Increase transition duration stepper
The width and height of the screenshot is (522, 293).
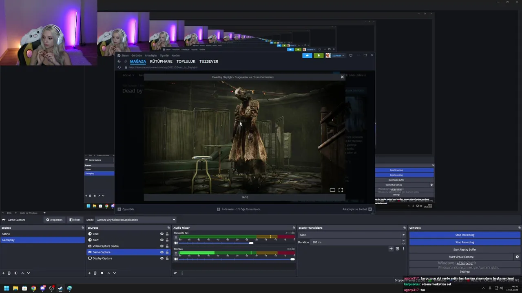tap(403, 241)
